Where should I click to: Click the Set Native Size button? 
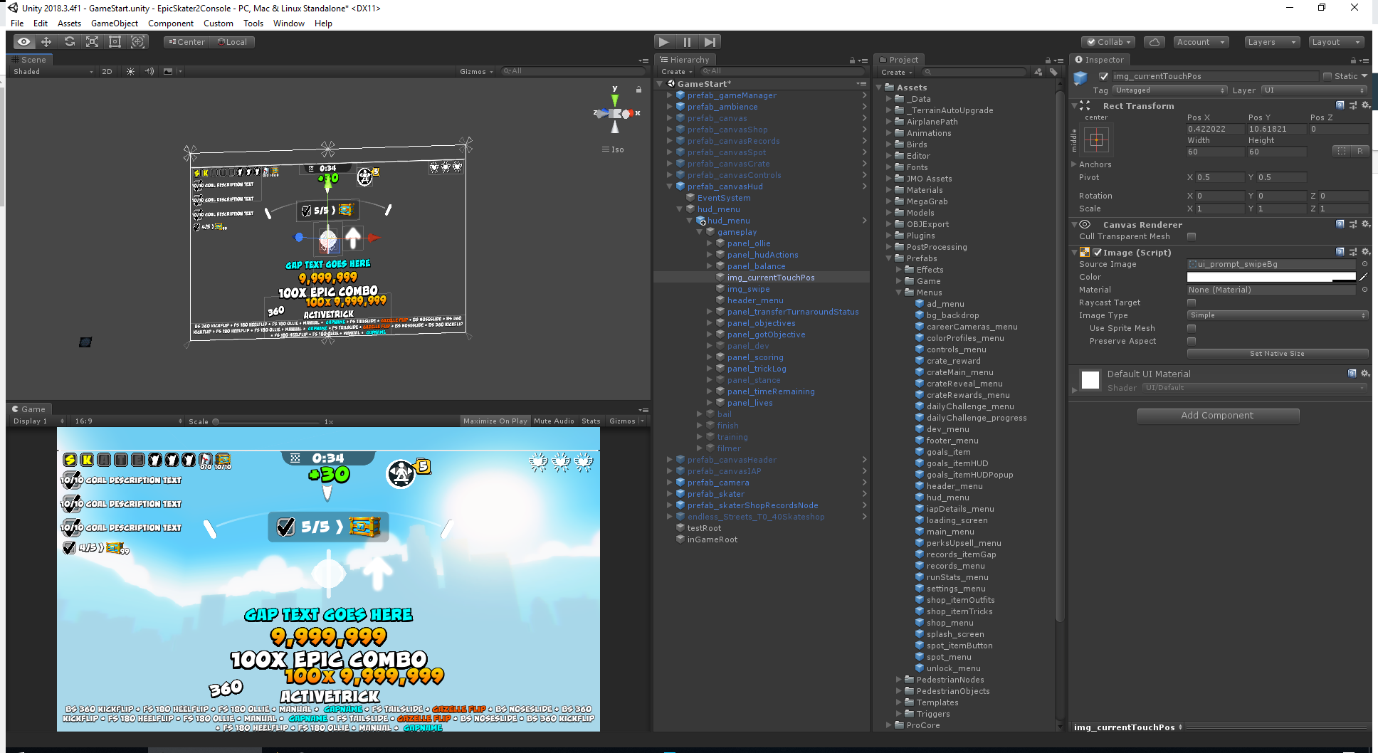tap(1277, 354)
